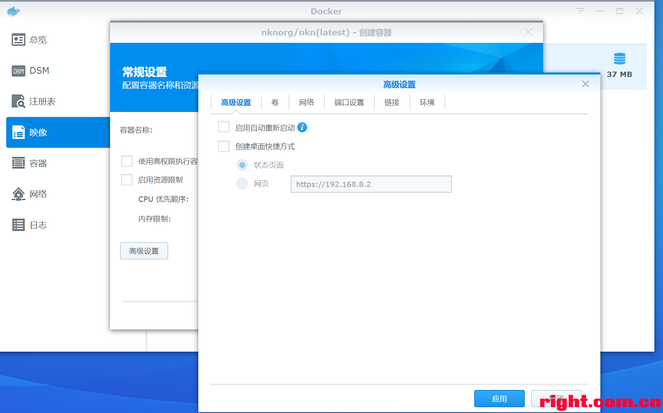Click the Docker window help question mark
This screenshot has height=413, width=663.
pos(581,11)
